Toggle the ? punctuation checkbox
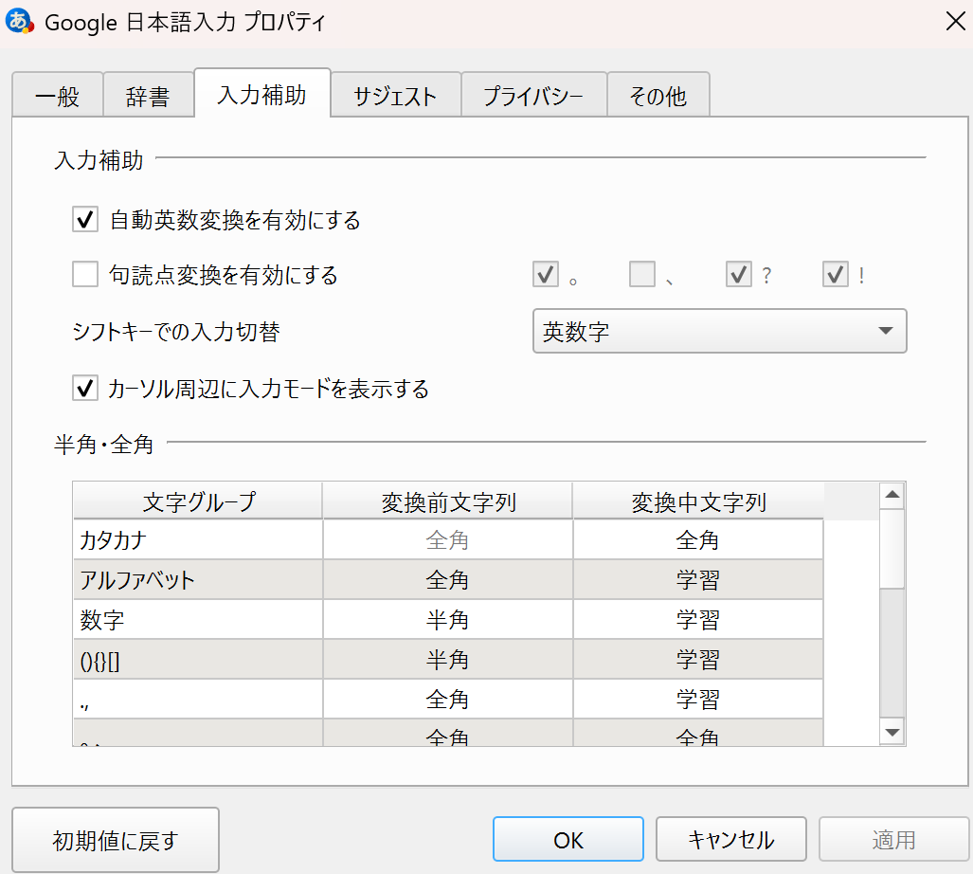 pyautogui.click(x=738, y=274)
